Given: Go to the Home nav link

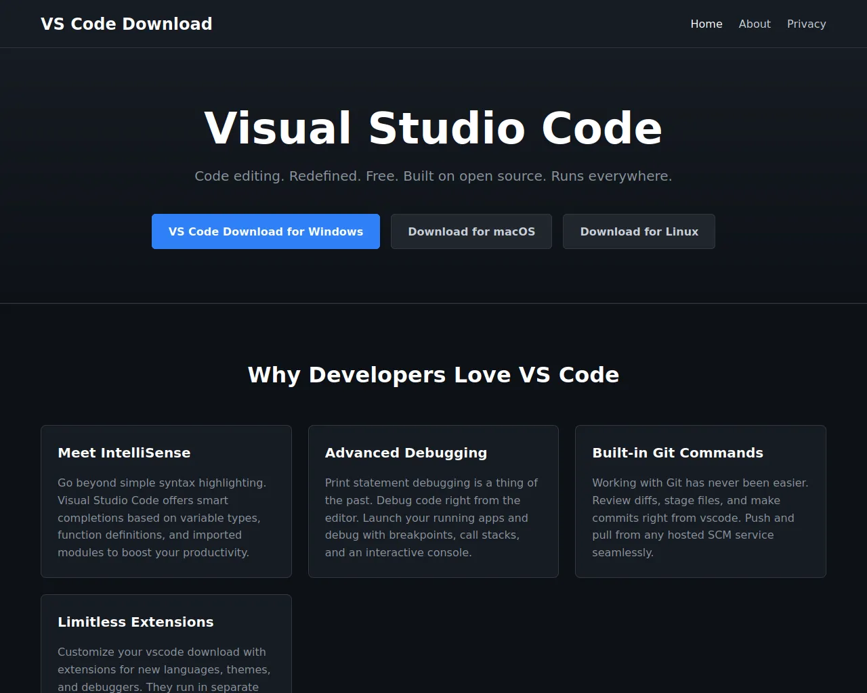Looking at the screenshot, I should pos(706,24).
